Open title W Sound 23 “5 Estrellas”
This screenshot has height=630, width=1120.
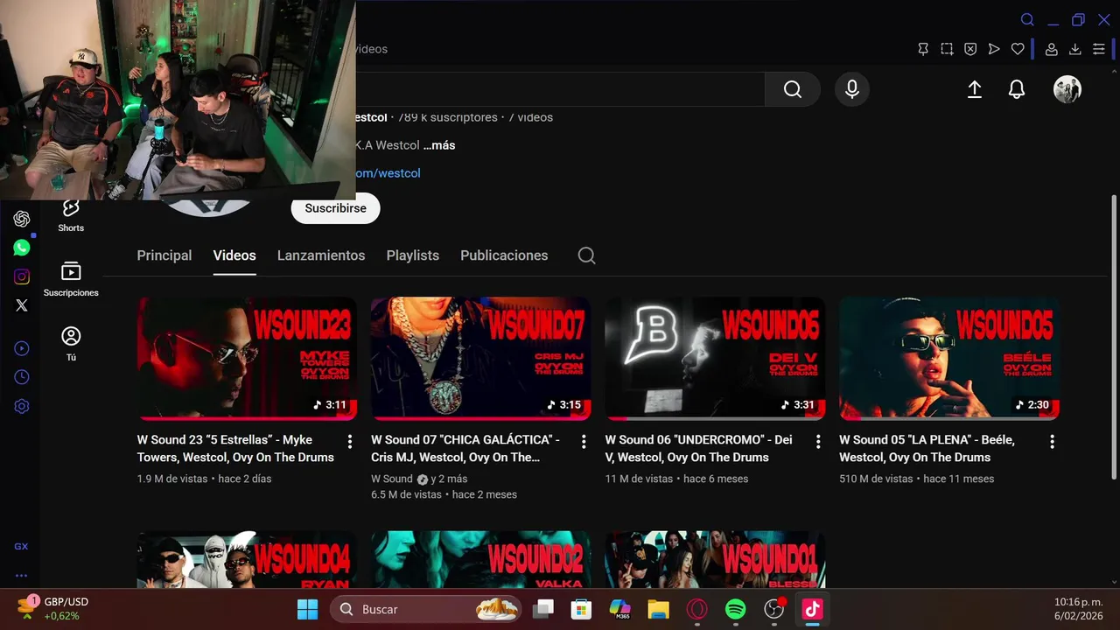click(x=235, y=448)
